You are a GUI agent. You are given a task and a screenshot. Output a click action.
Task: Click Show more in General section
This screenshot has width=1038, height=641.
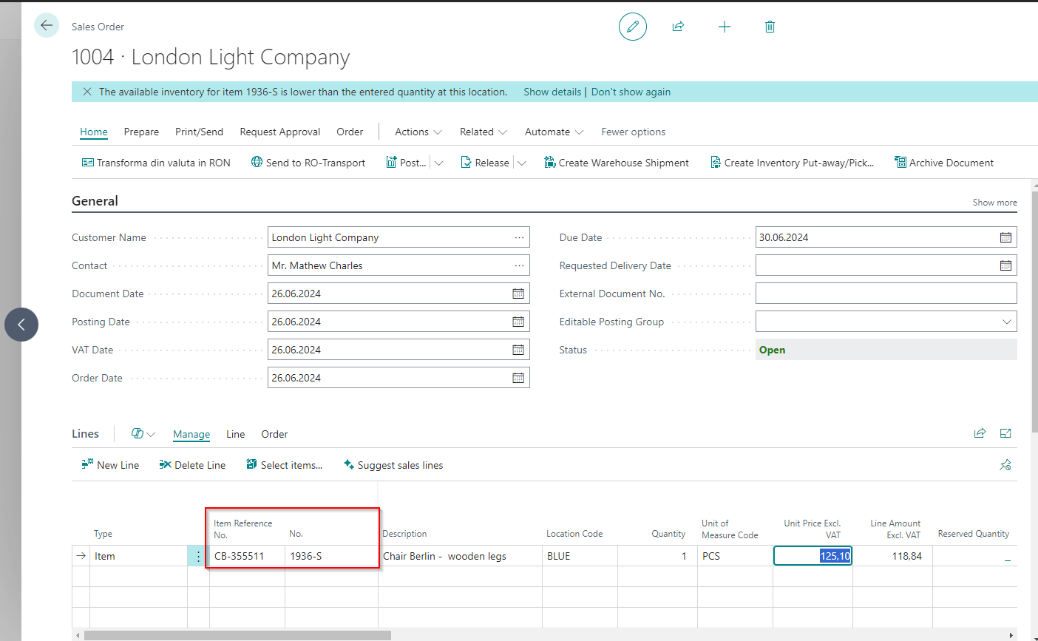[x=994, y=202]
